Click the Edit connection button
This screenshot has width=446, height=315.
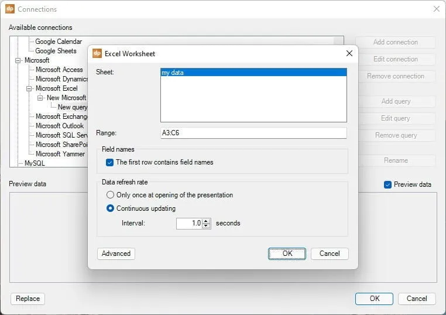[395, 59]
